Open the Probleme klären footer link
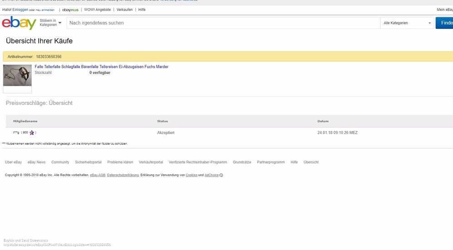 coord(120,162)
